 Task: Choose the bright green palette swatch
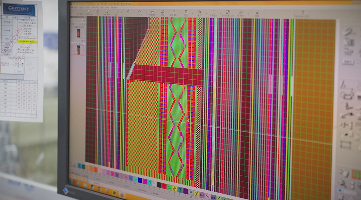(169, 187)
